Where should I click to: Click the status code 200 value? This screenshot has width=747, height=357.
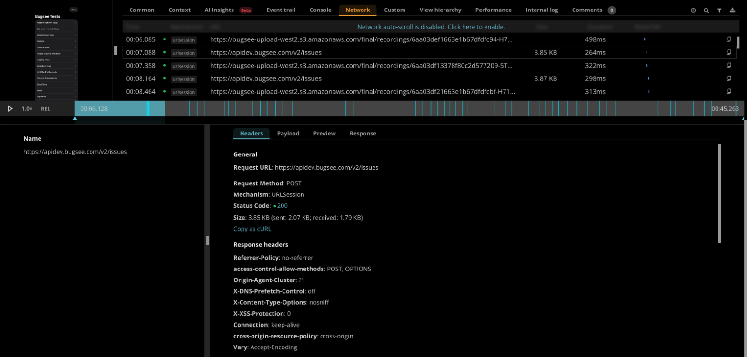(x=282, y=206)
